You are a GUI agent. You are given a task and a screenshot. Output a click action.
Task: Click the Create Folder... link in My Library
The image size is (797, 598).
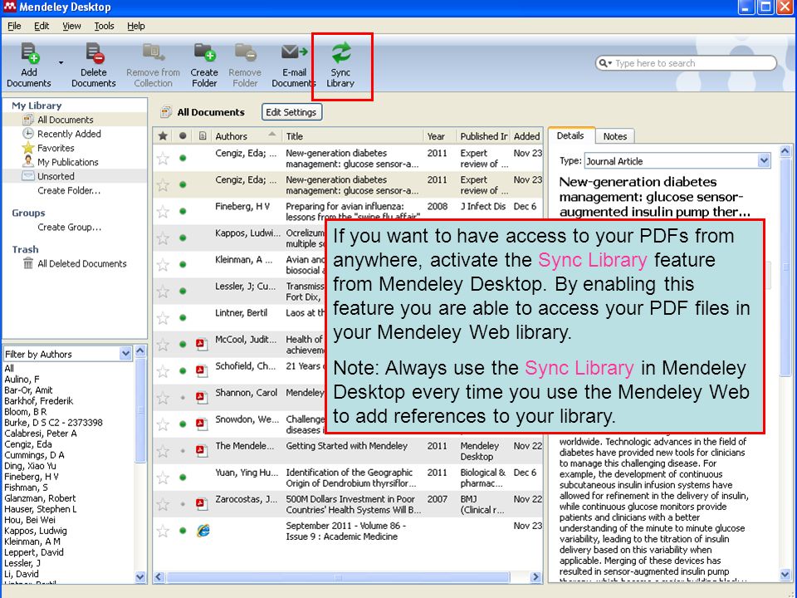click(69, 191)
